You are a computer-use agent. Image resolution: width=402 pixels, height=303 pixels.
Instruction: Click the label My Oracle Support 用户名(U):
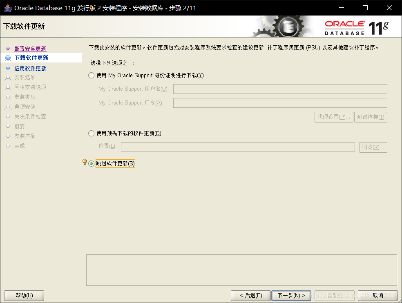[x=133, y=89]
